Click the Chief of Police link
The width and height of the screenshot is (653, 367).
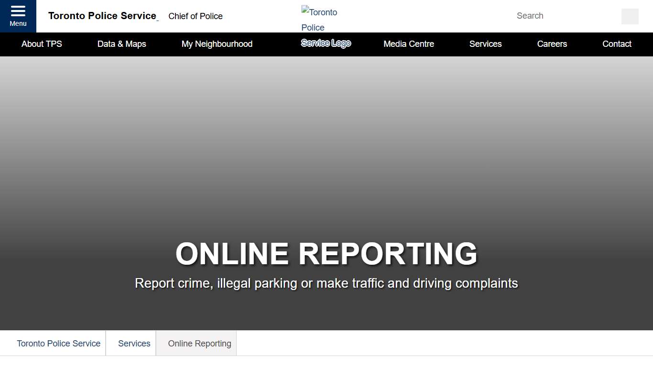point(196,16)
